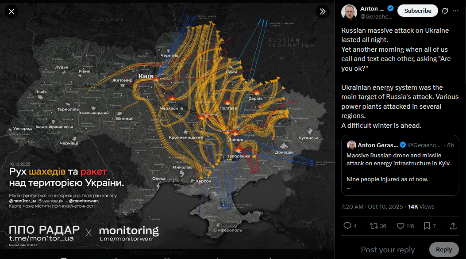The image size is (466, 259).
Task: Click the Вінниця label on map
Action: click(x=124, y=118)
